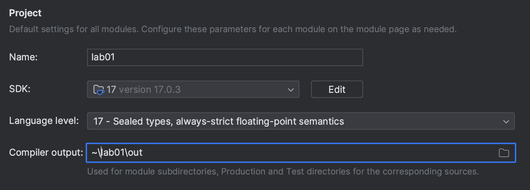530x190 pixels.
Task: Place cursor after 'out' in compiler path
Action: [143, 153]
